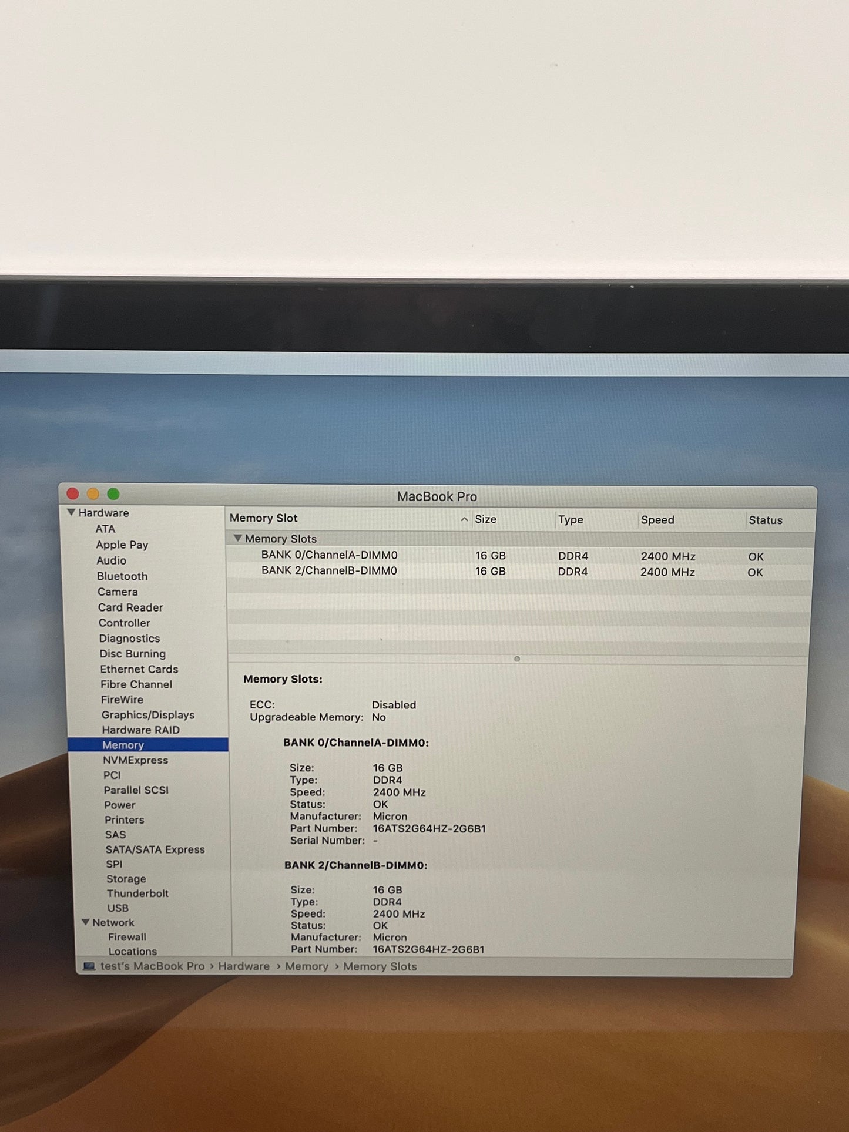Select Card Reader in the sidebar

[130, 607]
